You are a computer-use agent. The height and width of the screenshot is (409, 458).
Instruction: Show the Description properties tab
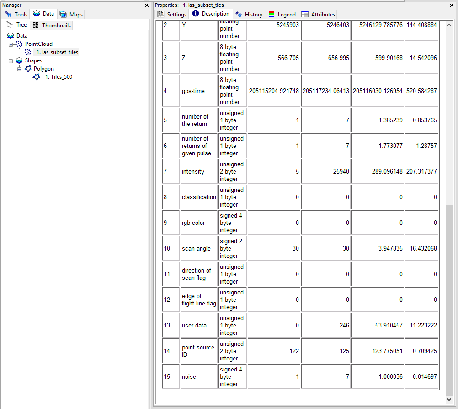pos(211,14)
